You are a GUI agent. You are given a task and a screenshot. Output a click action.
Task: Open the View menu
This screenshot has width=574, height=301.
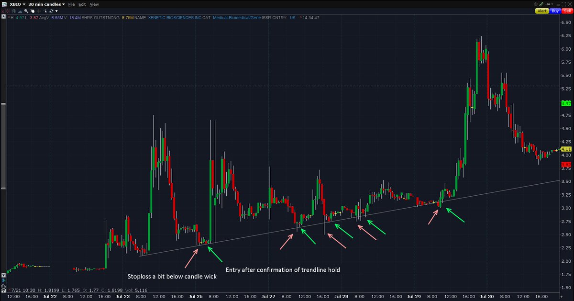click(94, 4)
